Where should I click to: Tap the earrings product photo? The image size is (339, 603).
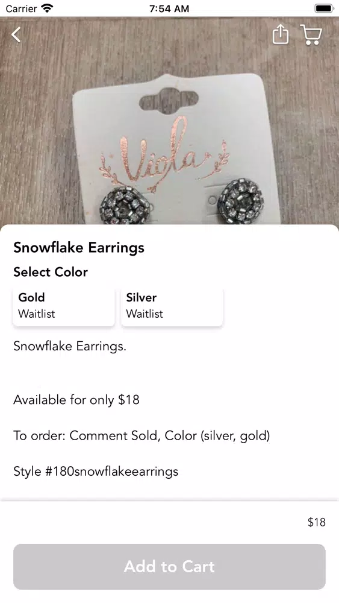(x=169, y=121)
